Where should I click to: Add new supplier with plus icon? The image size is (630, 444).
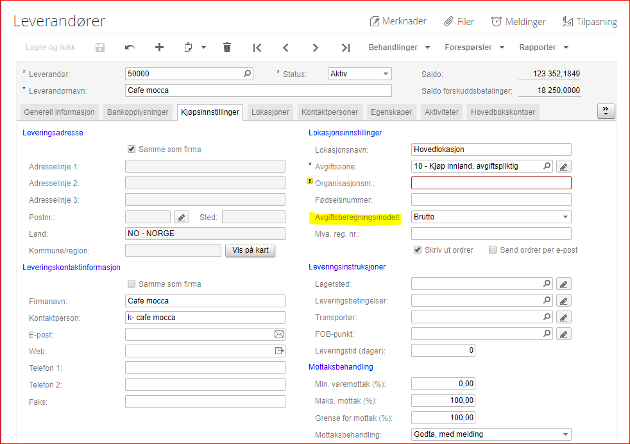click(x=160, y=47)
